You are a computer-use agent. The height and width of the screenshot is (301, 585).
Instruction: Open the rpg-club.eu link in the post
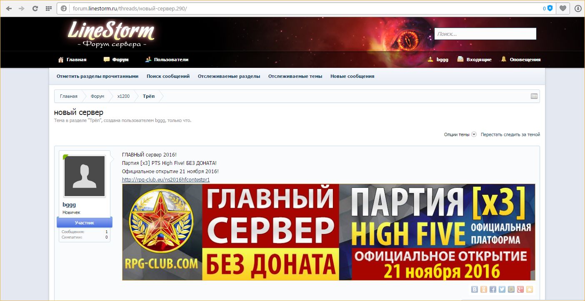166,180
